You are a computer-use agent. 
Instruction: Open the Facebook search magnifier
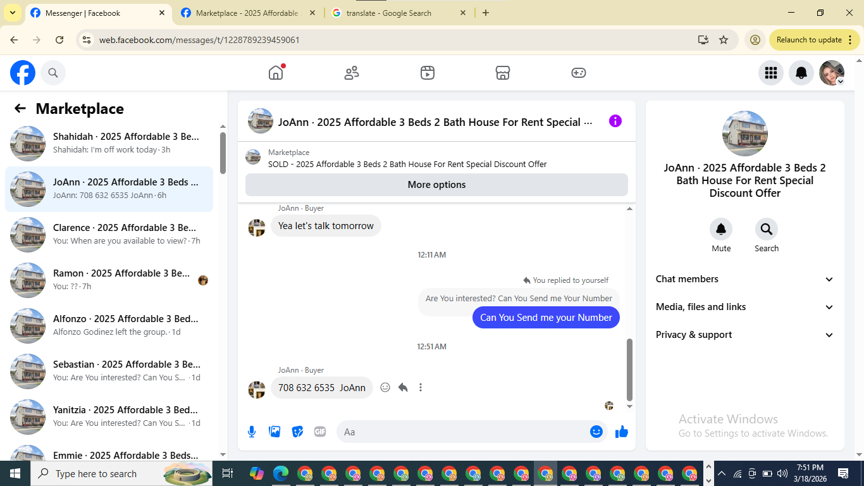click(x=53, y=73)
